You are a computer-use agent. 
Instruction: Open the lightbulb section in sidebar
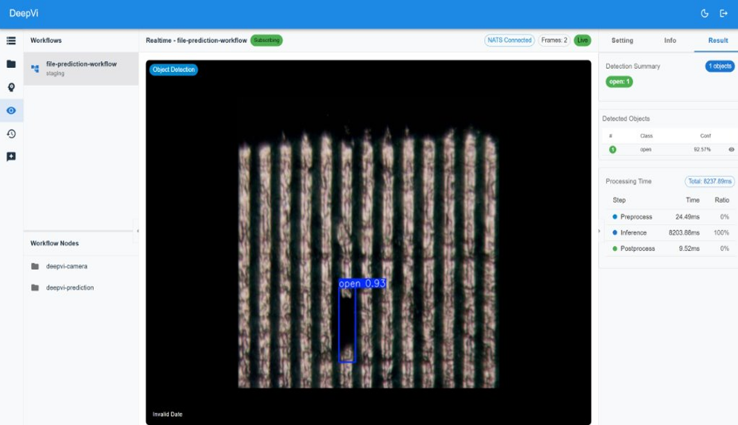coord(11,87)
